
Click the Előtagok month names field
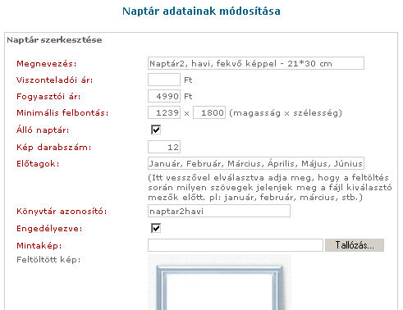point(256,163)
